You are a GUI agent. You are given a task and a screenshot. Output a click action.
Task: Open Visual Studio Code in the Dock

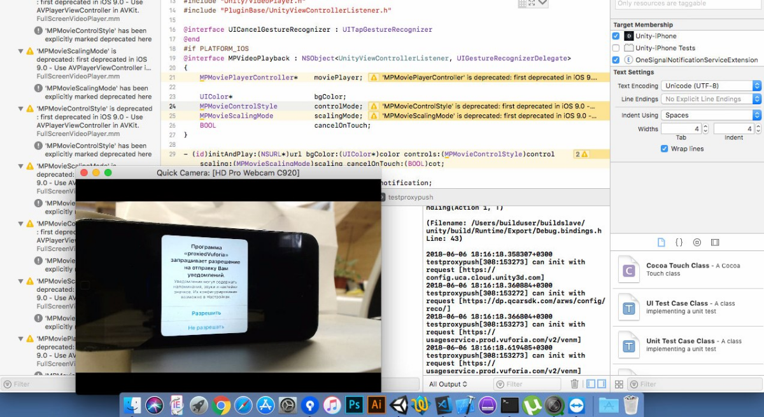[x=444, y=404]
